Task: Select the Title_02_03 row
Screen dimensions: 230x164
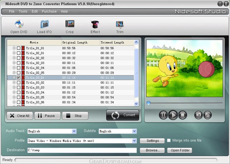Action: [x=71, y=63]
